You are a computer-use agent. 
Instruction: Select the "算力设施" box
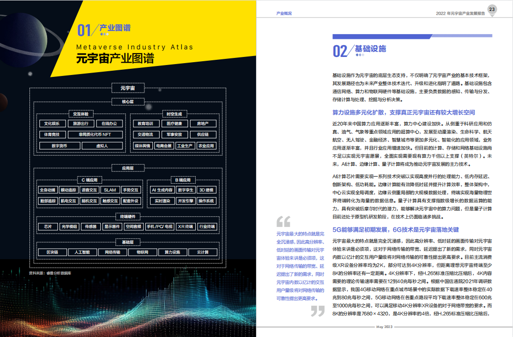pyautogui.click(x=173, y=252)
